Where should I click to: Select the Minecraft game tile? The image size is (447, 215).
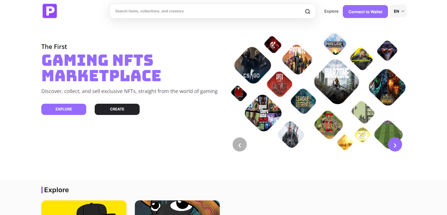(335, 44)
